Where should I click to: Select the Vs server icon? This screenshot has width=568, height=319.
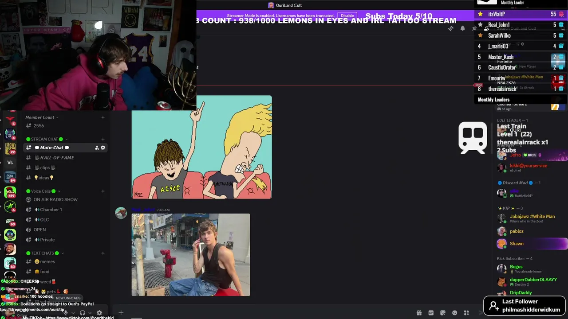coord(10,163)
